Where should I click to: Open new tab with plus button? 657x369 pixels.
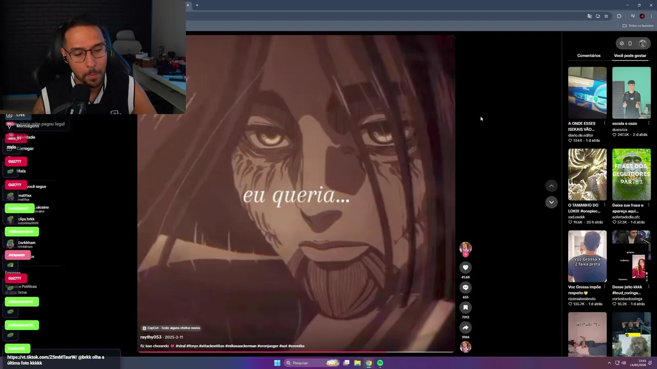click(197, 5)
